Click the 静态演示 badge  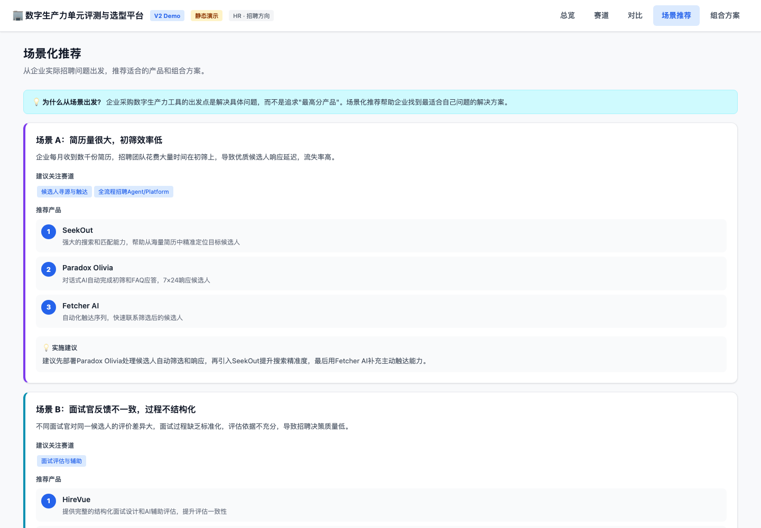tap(207, 16)
